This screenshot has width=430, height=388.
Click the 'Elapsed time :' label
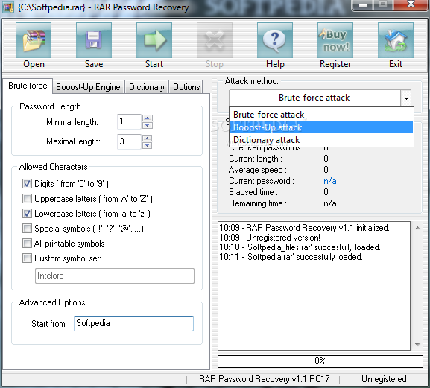(253, 192)
